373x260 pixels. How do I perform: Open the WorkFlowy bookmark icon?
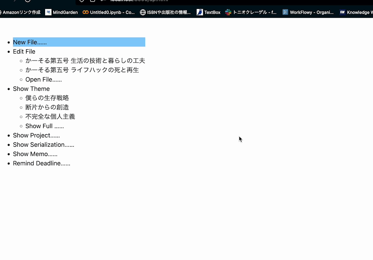tap(286, 12)
